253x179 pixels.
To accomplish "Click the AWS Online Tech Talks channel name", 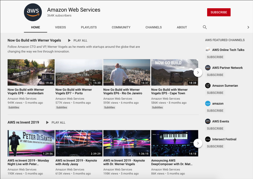I will pyautogui.click(x=228, y=50).
